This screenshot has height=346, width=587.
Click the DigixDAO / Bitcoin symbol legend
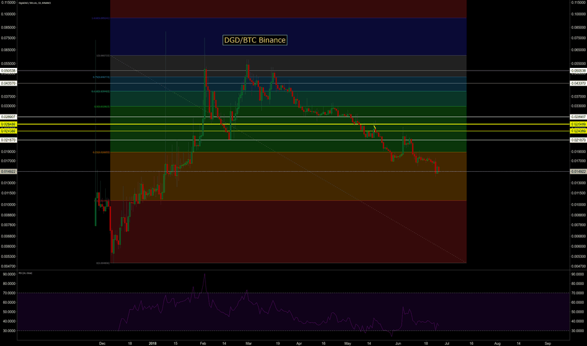point(35,3)
